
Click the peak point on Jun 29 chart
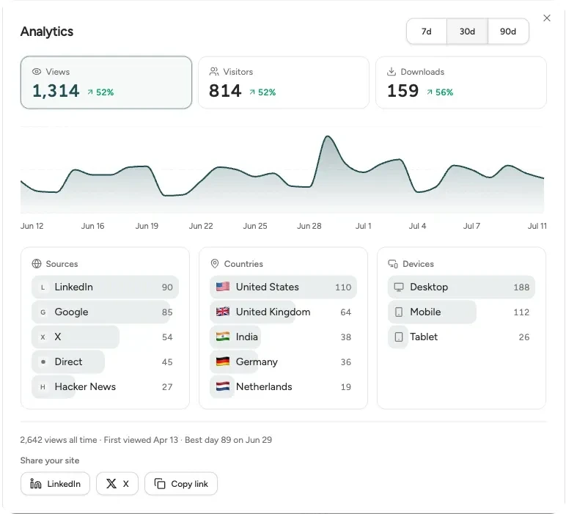coord(328,136)
